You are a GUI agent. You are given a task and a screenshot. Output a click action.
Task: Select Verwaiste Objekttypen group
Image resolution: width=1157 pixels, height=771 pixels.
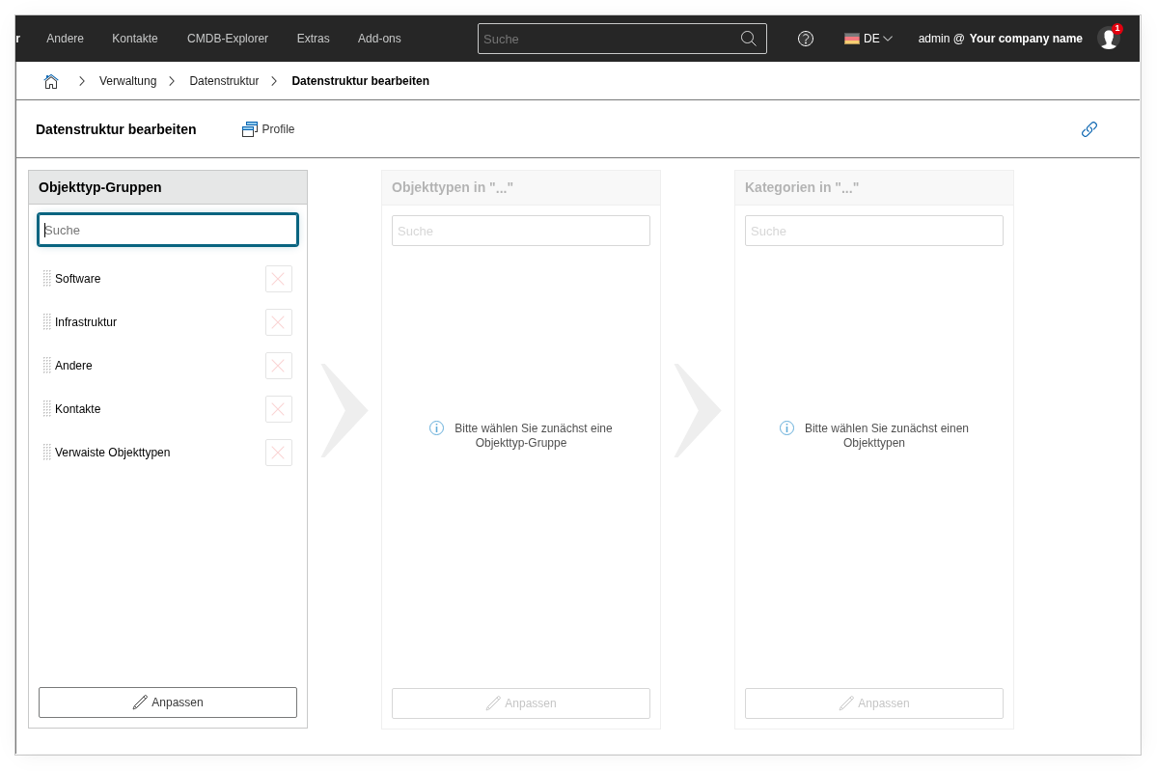click(x=112, y=453)
